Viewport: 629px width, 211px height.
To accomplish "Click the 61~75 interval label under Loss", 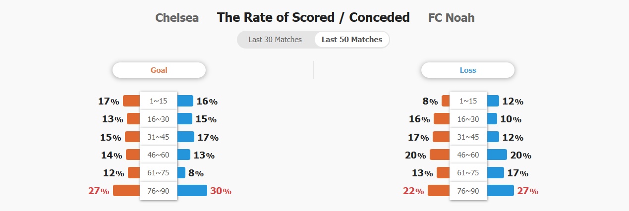I will 468,173.
